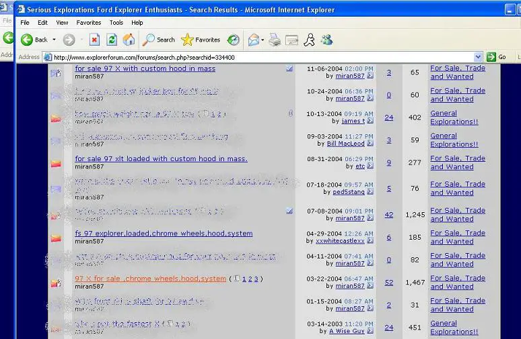Screen dimensions: 521x339
Task: Click folder icon of '97 X for sale ,chrome' thread
Action: (56, 283)
